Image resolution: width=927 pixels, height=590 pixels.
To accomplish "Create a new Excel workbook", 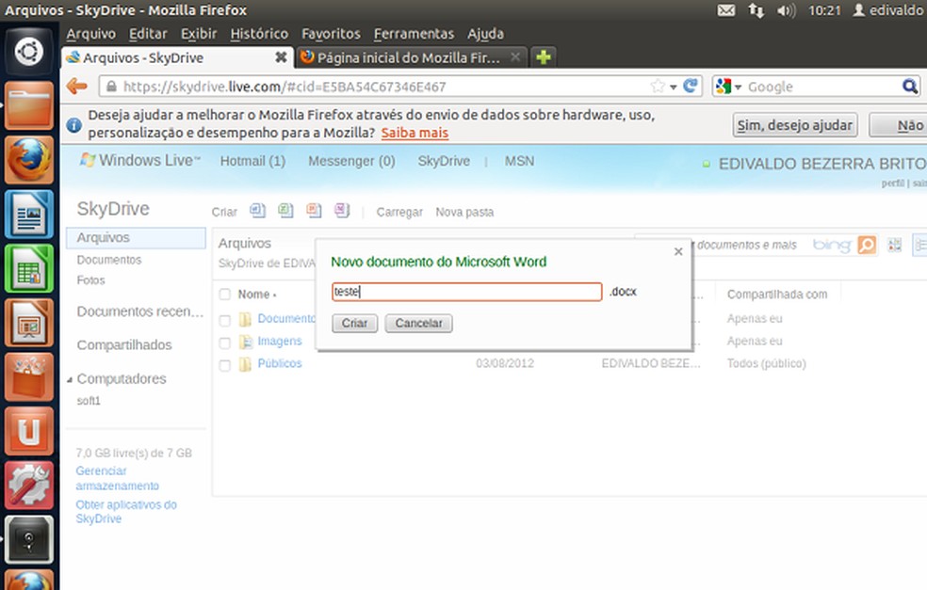I will click(x=285, y=211).
